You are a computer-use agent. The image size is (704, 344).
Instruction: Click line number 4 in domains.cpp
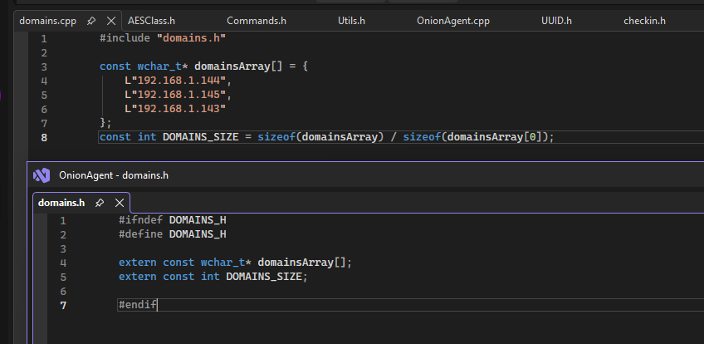pyautogui.click(x=43, y=81)
